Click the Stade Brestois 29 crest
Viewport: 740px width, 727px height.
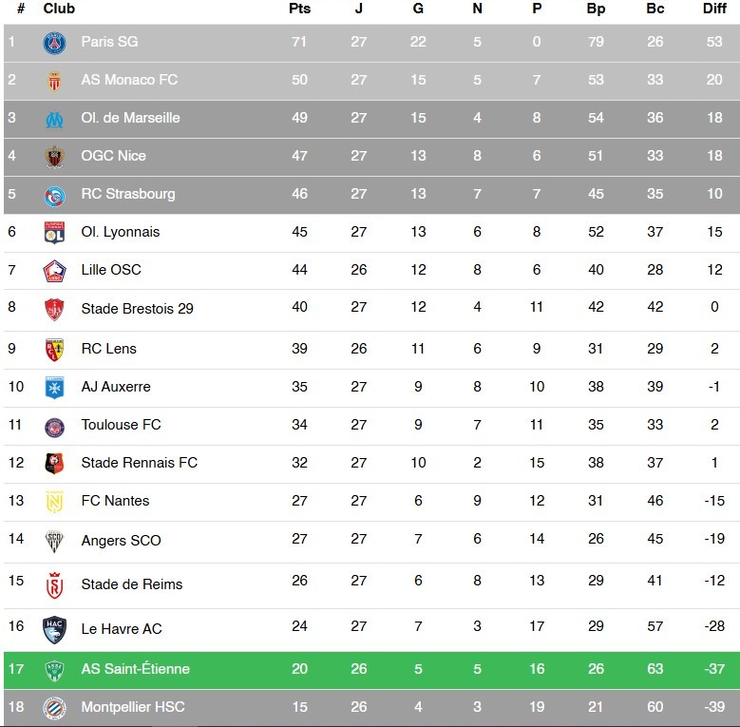coord(54,309)
